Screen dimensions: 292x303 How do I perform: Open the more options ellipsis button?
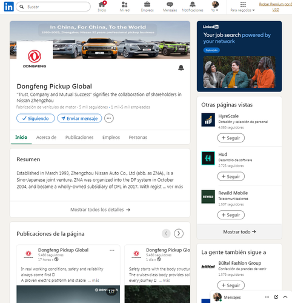(x=109, y=118)
